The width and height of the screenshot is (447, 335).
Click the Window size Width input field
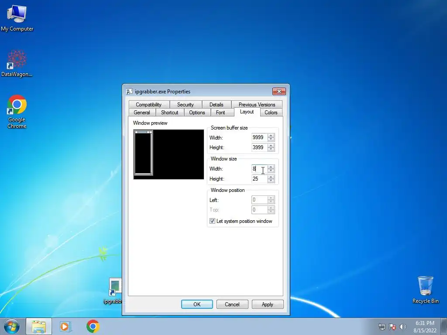tap(259, 169)
